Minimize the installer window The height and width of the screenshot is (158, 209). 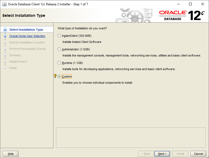178,4
